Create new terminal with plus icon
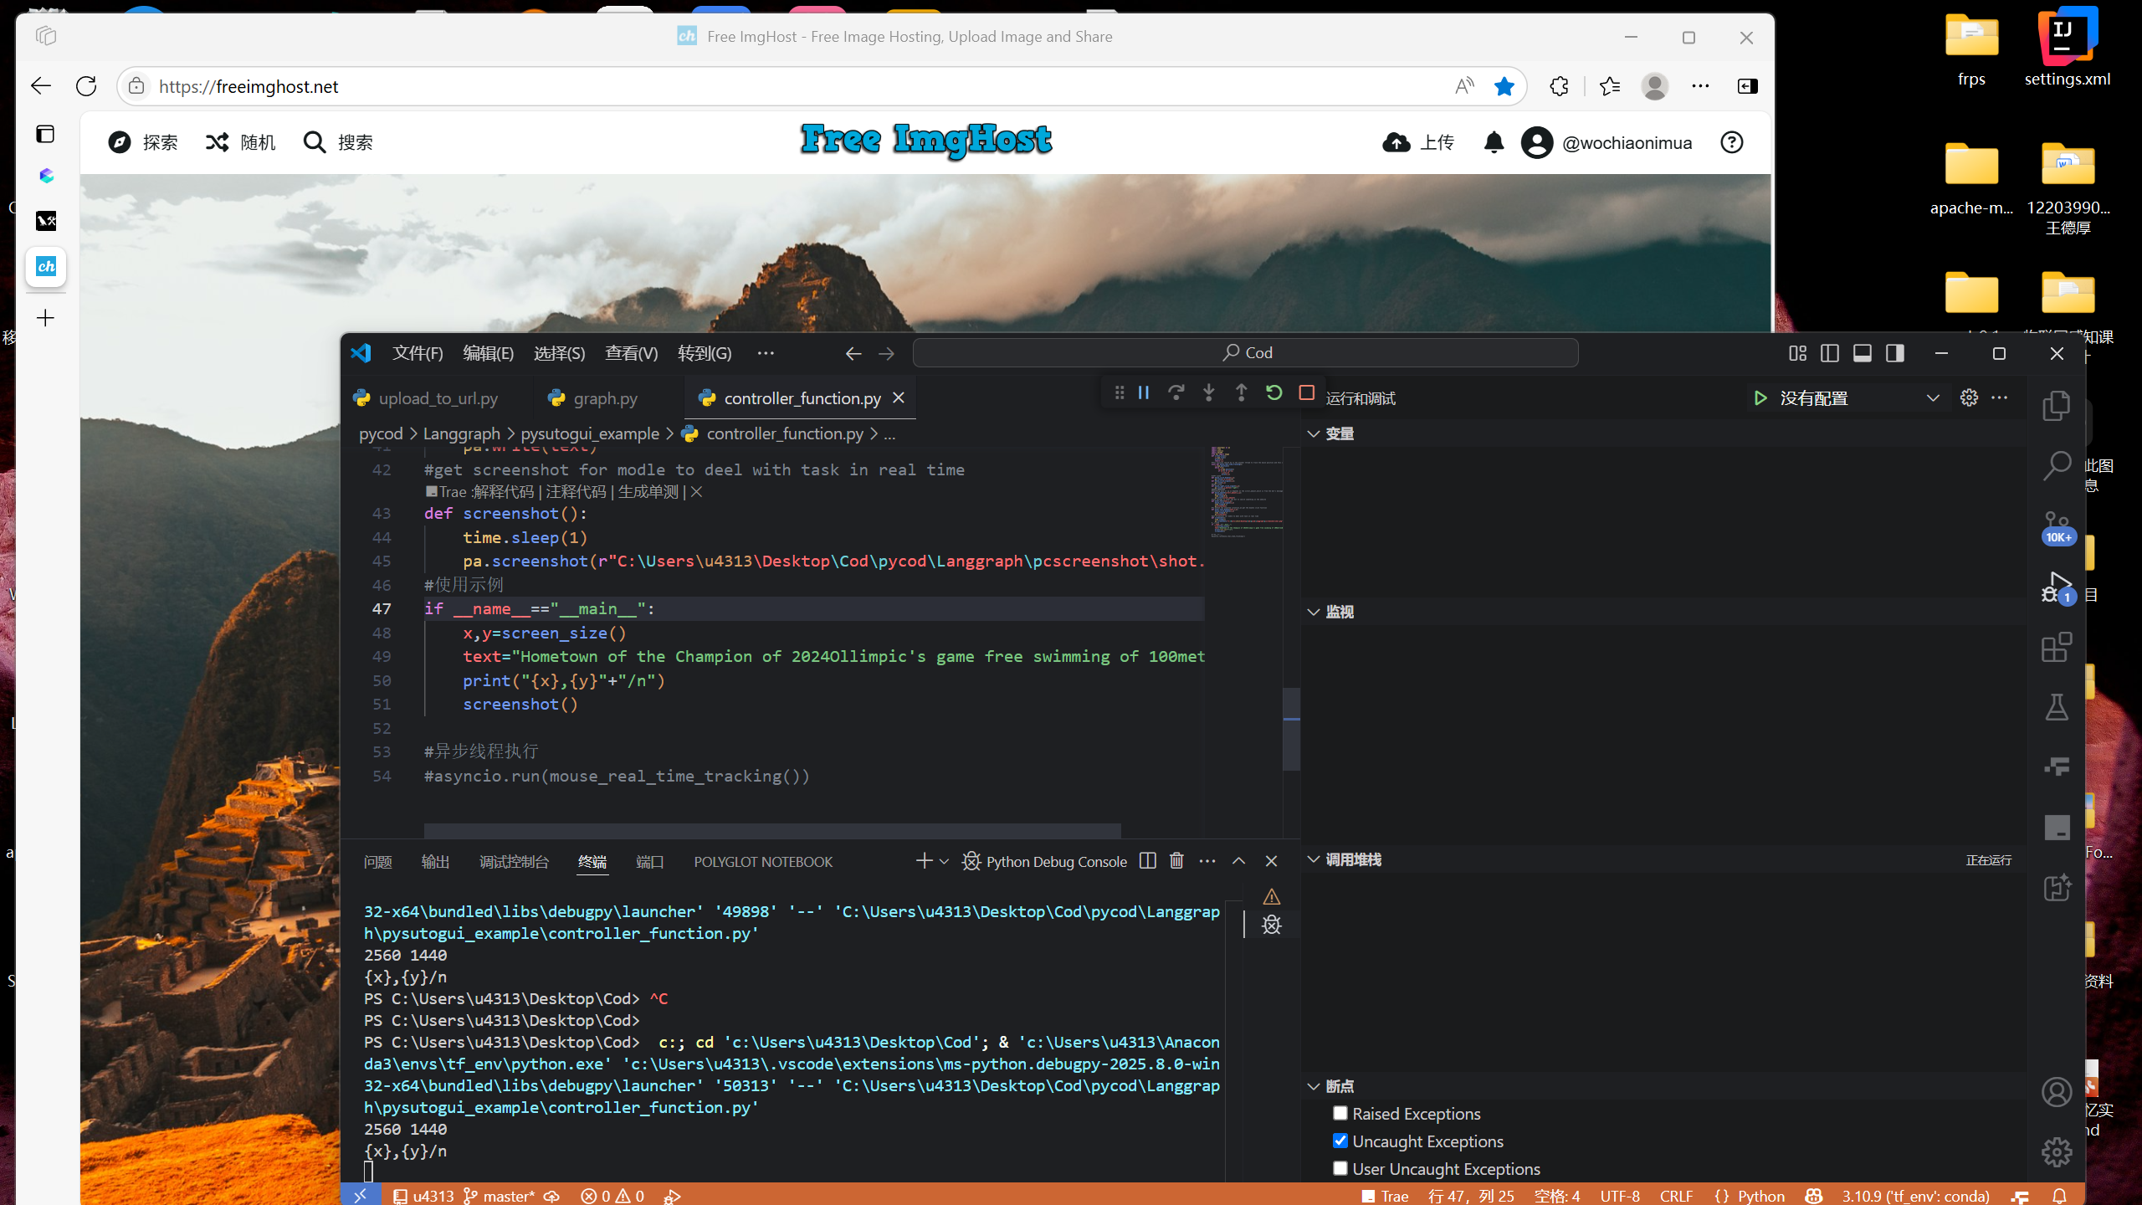The image size is (2142, 1205). [x=924, y=861]
